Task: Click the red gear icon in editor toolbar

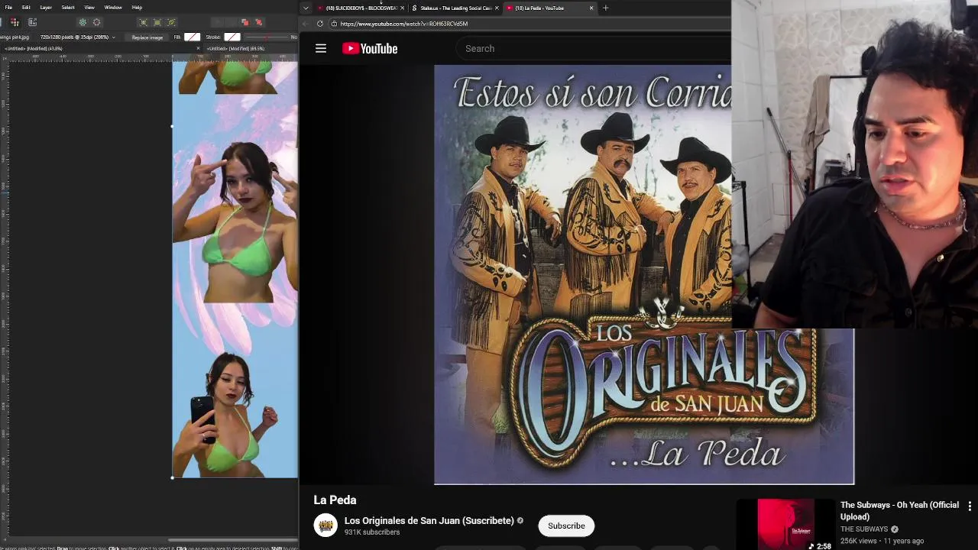Action: click(x=96, y=22)
